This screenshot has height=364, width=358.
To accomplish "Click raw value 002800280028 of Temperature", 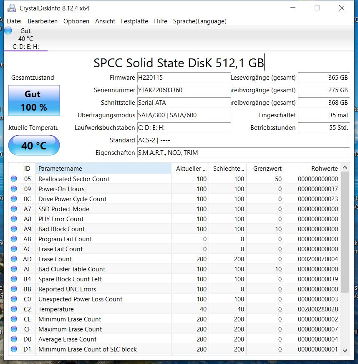I will point(318,309).
